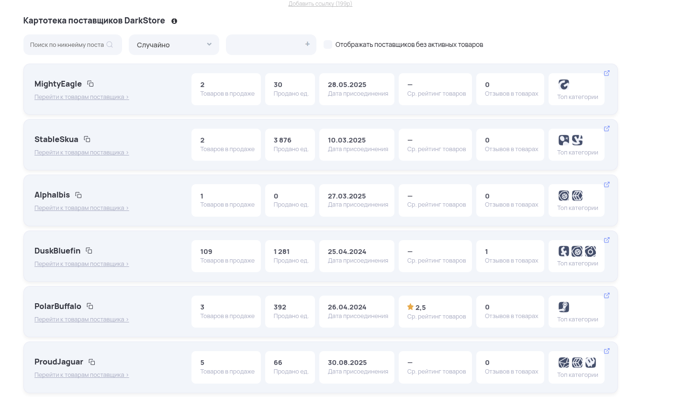Click the plus icon in the empty filter field
The width and height of the screenshot is (673, 397).
point(307,44)
